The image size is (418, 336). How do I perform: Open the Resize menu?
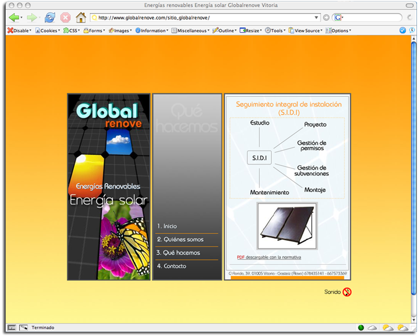pyautogui.click(x=251, y=30)
